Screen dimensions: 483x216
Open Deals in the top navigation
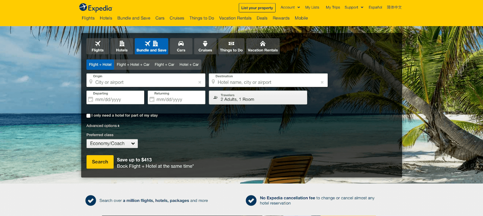coord(262,18)
